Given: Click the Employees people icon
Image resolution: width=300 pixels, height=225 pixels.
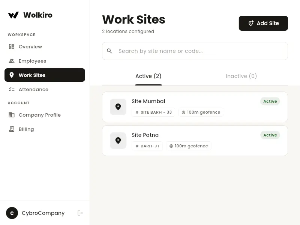Looking at the screenshot, I should point(12,61).
